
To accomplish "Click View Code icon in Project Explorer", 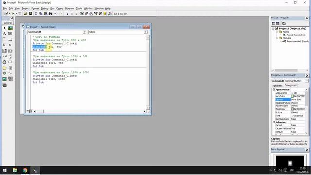I will point(273,23).
